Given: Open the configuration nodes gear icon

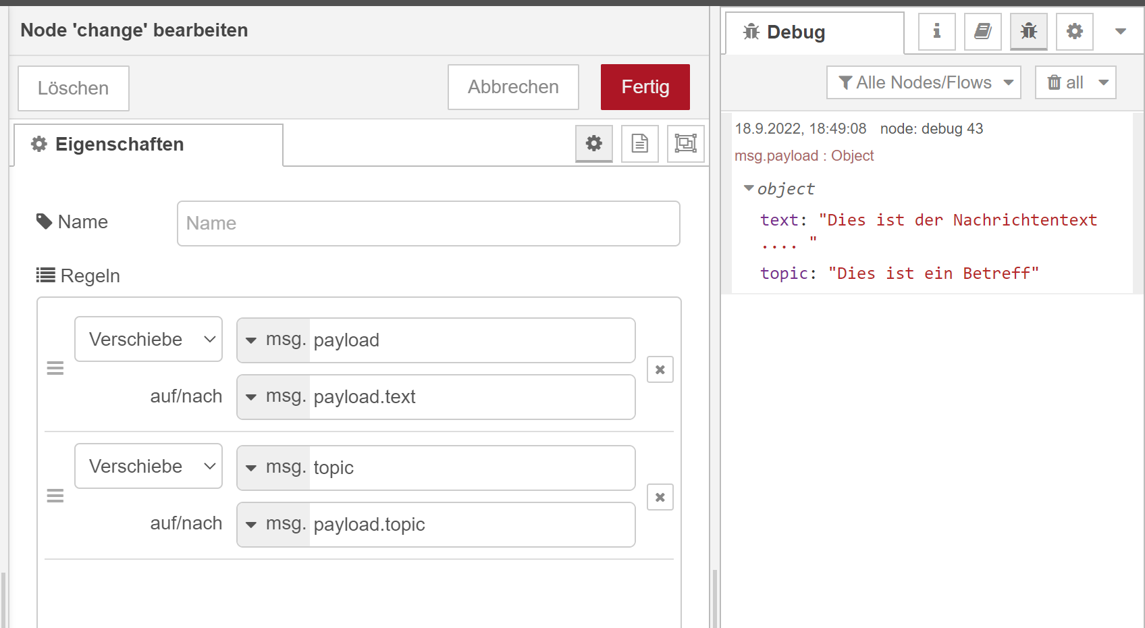Looking at the screenshot, I should pos(1075,32).
